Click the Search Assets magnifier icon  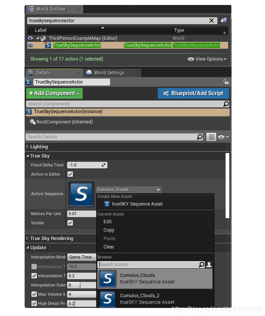pos(201,264)
